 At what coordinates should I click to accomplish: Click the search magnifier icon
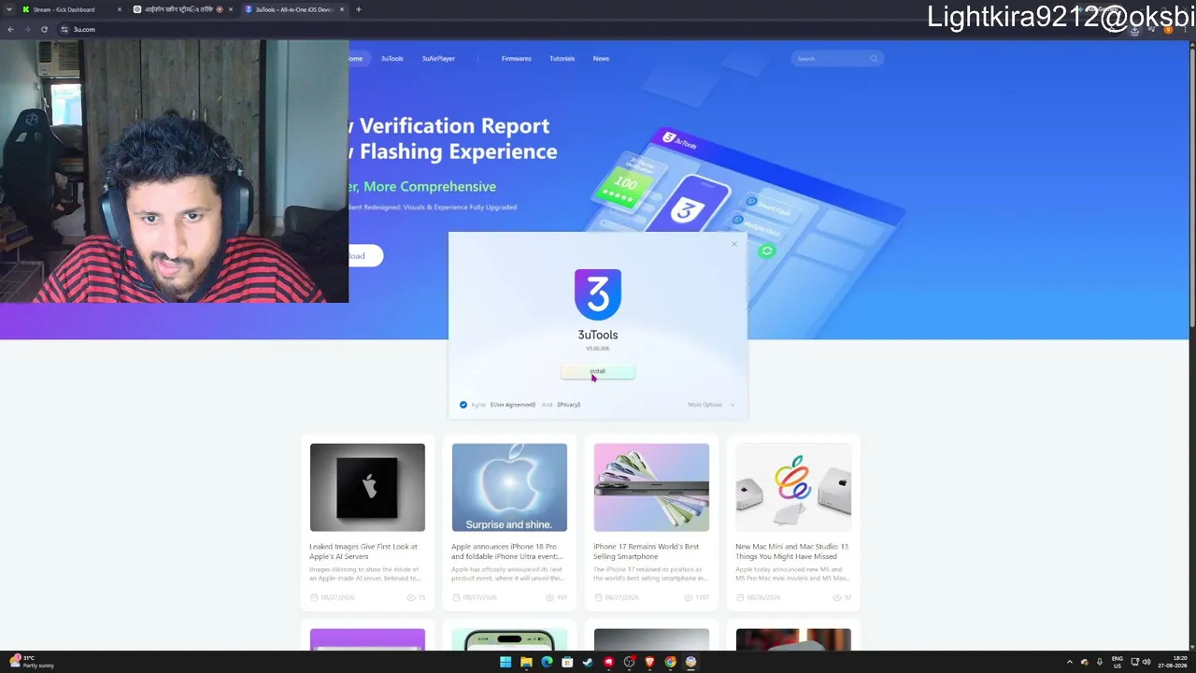point(875,59)
